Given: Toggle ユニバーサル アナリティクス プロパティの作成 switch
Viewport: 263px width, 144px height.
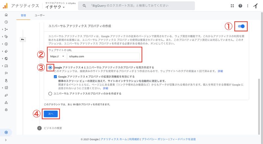Looking at the screenshot, I should click(x=241, y=26).
